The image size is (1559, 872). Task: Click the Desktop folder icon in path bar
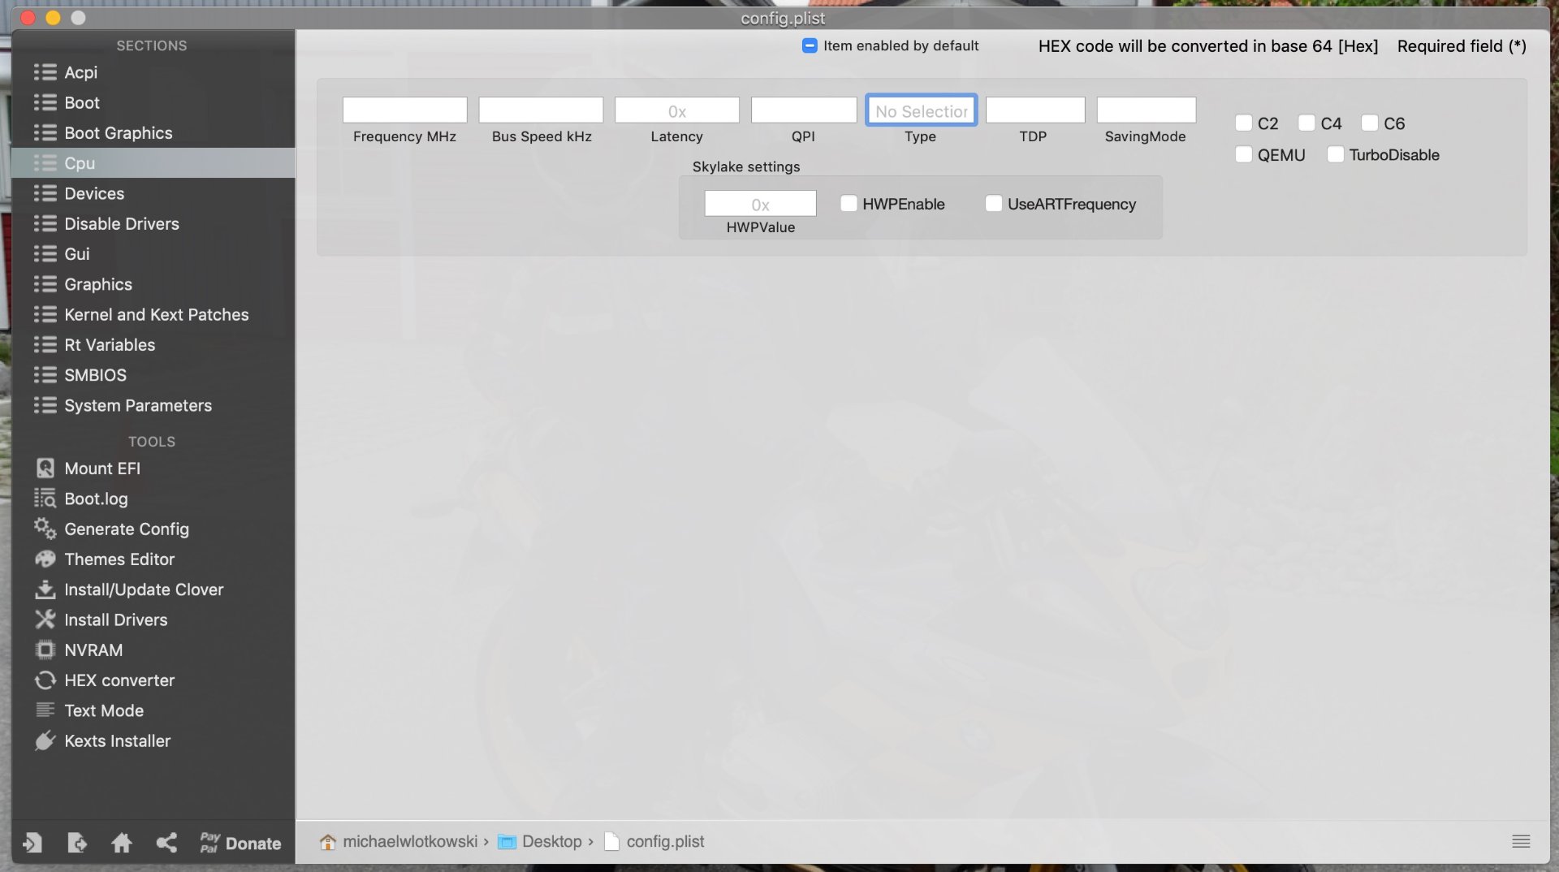click(507, 842)
